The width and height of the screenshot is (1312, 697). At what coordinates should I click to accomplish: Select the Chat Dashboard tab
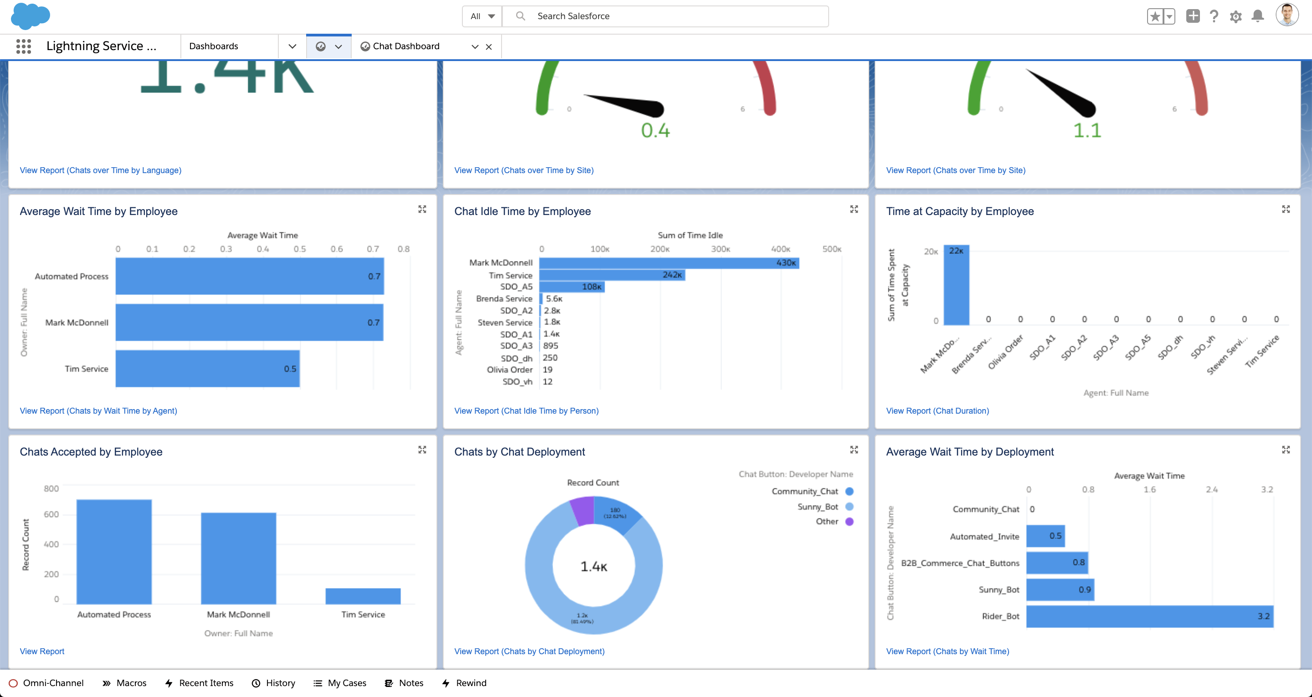pyautogui.click(x=406, y=46)
